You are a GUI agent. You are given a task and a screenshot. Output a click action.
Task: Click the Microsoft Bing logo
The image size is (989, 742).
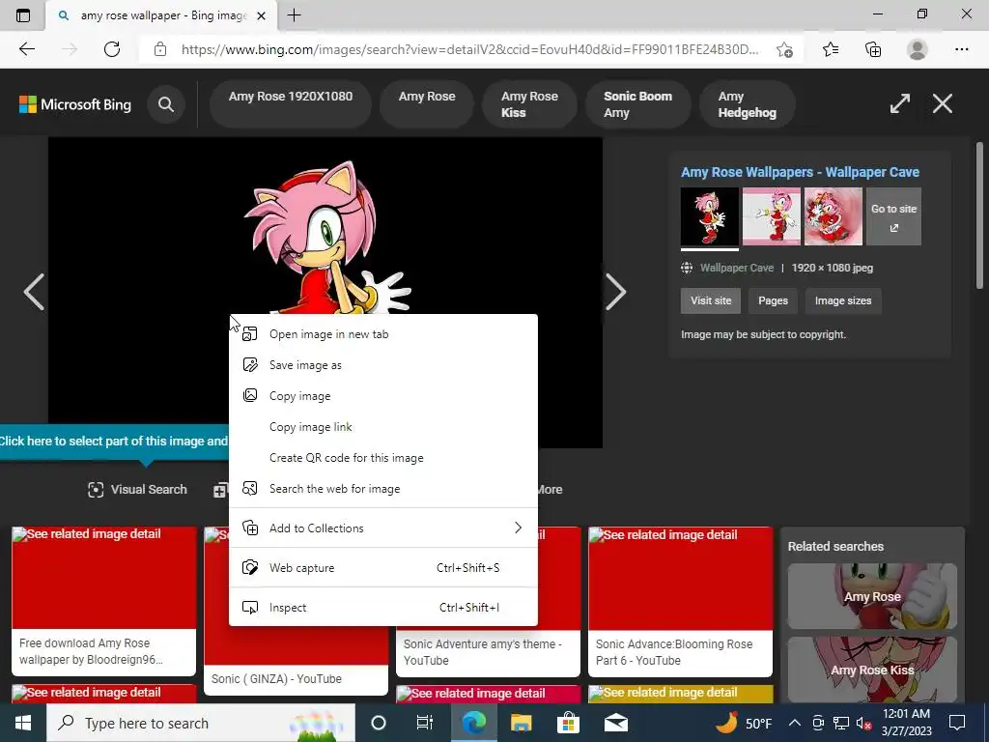75,104
